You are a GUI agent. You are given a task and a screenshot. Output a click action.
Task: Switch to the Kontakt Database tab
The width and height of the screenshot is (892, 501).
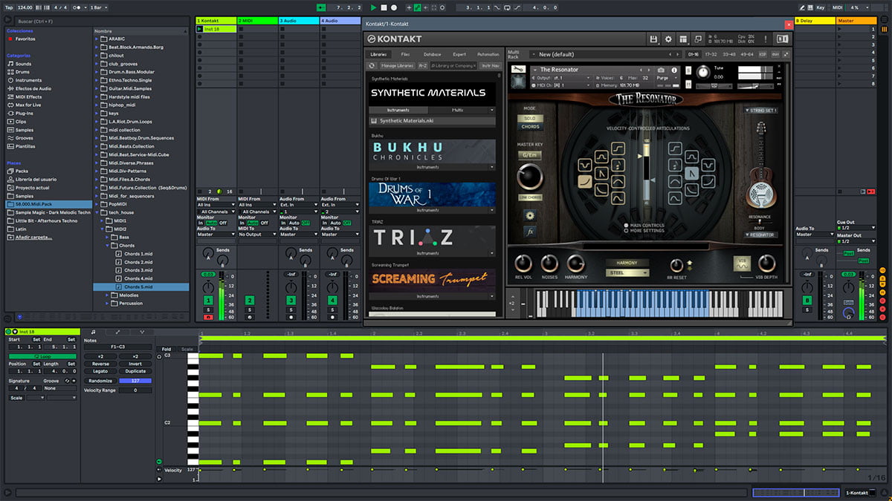[x=432, y=54]
